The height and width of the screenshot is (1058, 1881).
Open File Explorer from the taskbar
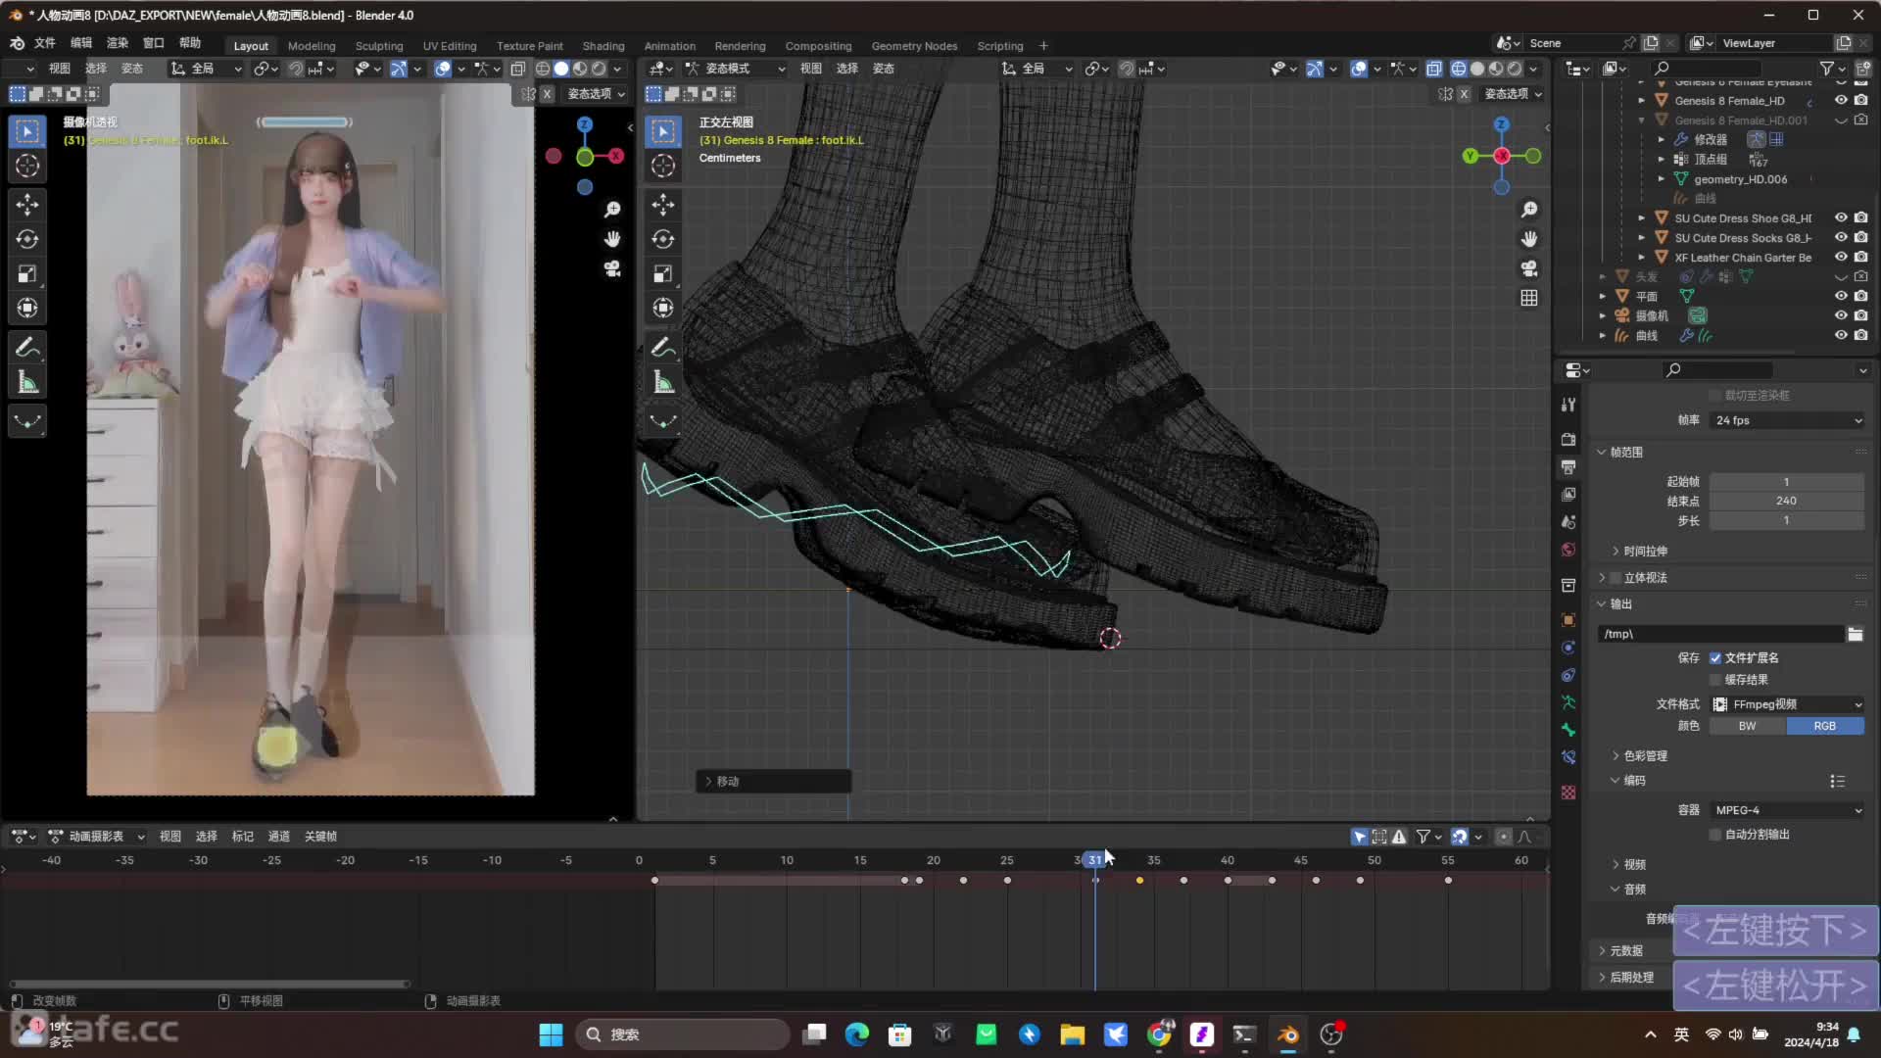(x=1073, y=1034)
